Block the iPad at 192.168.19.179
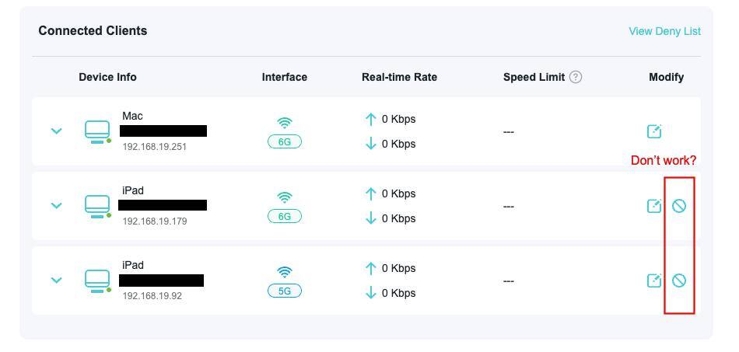This screenshot has width=739, height=352. click(x=679, y=206)
